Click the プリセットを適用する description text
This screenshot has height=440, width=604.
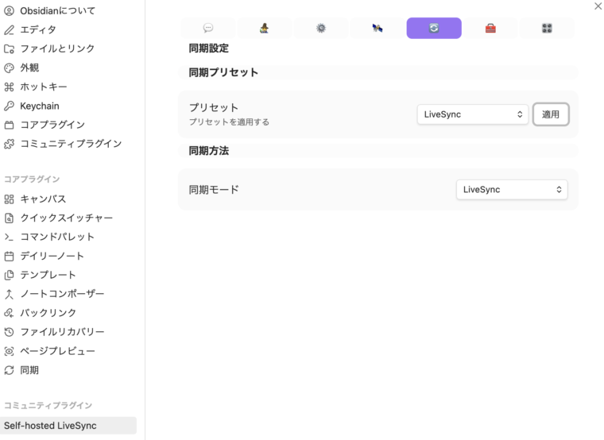tap(229, 122)
